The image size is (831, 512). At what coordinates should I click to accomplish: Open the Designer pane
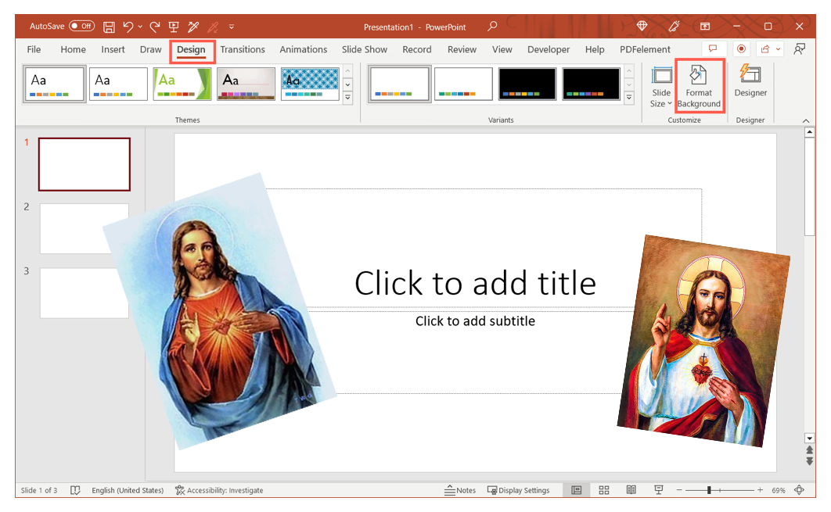click(x=750, y=82)
